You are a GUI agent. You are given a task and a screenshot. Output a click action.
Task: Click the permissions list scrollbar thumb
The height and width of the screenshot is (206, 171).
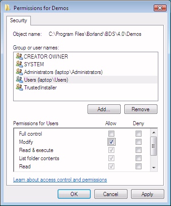(x=154, y=146)
